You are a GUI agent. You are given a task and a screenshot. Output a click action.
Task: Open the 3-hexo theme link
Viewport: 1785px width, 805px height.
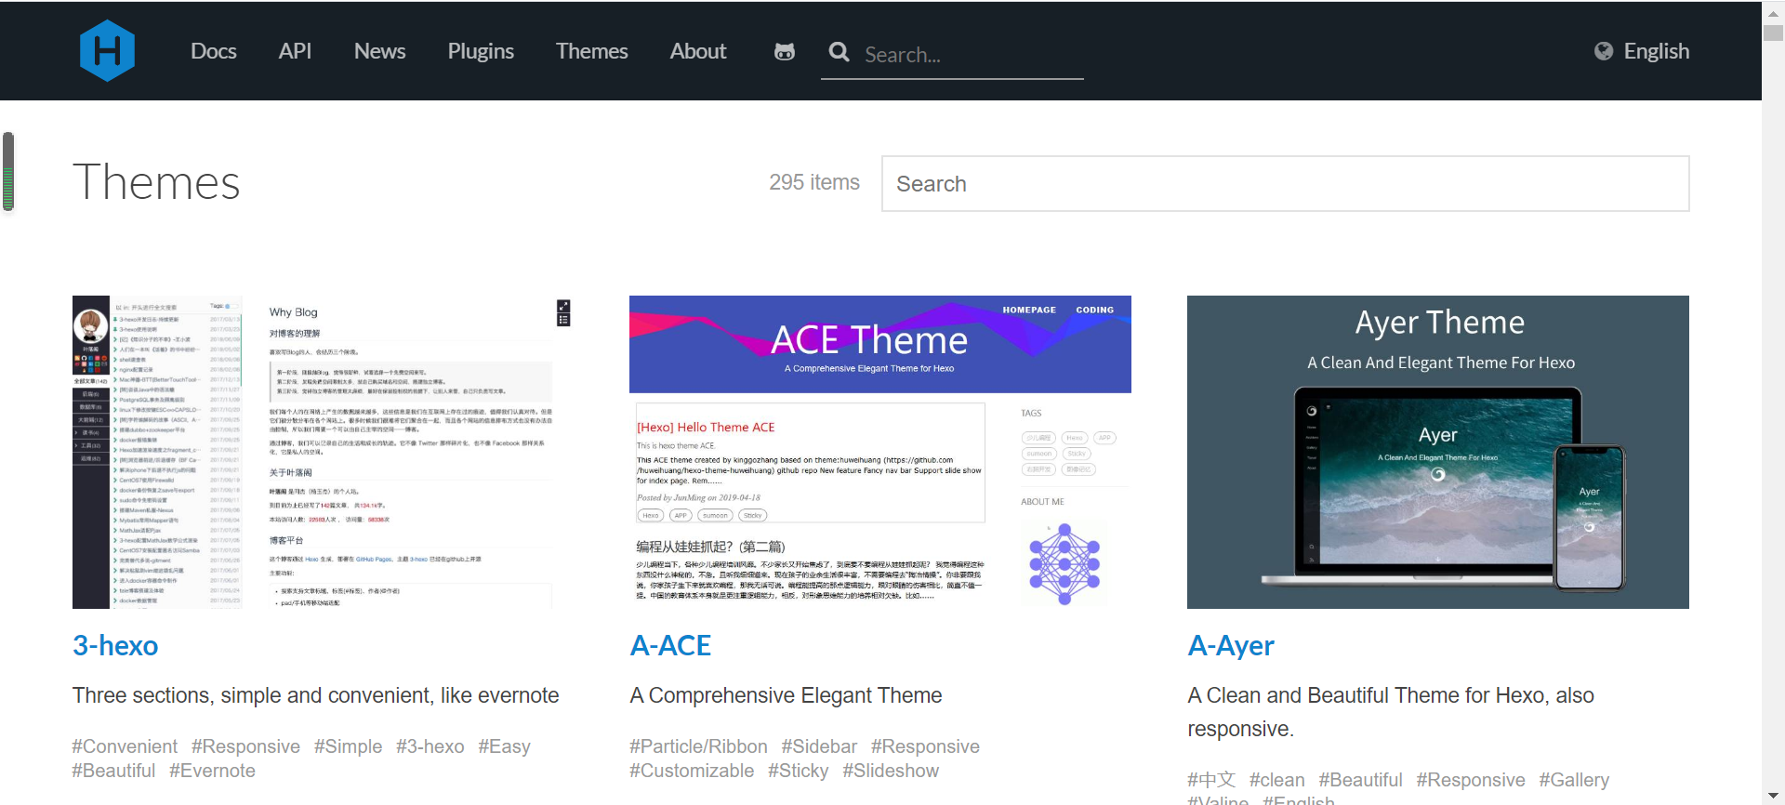115,645
